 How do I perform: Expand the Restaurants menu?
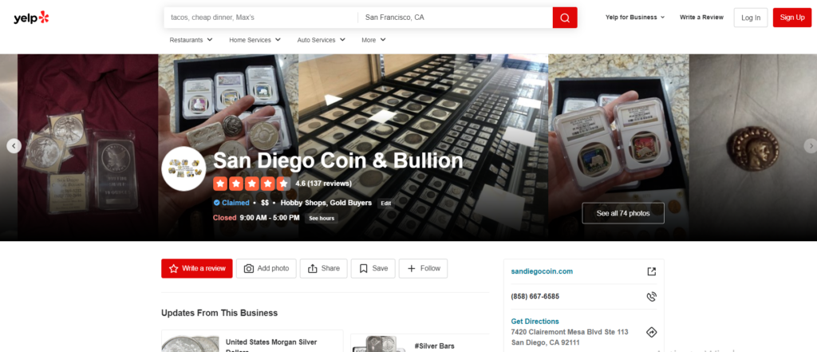pyautogui.click(x=191, y=40)
